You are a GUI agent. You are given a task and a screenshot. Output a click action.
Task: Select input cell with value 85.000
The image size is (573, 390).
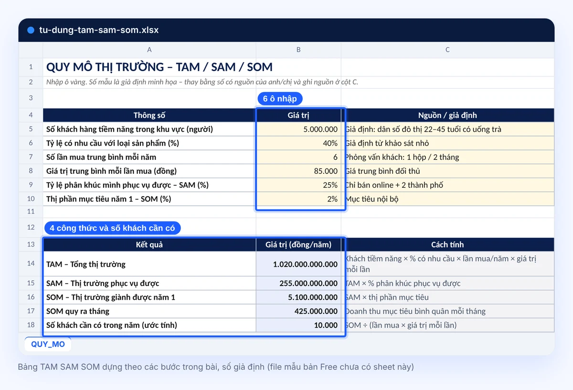(298, 171)
